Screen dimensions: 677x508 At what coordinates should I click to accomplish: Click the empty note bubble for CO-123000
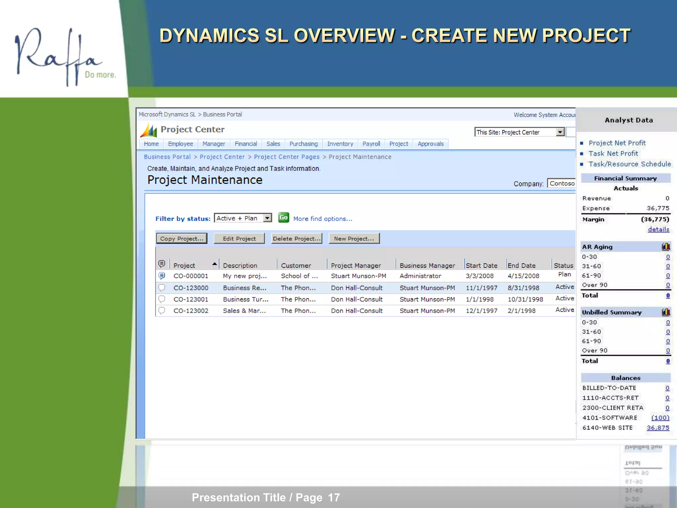click(x=162, y=288)
